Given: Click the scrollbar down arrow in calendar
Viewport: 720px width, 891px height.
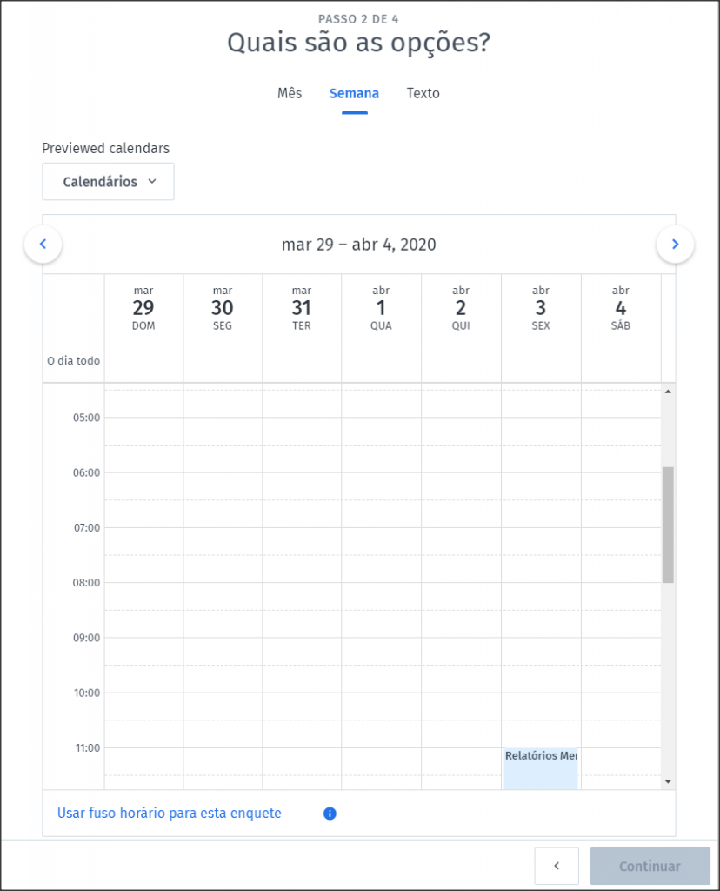Looking at the screenshot, I should point(668,782).
